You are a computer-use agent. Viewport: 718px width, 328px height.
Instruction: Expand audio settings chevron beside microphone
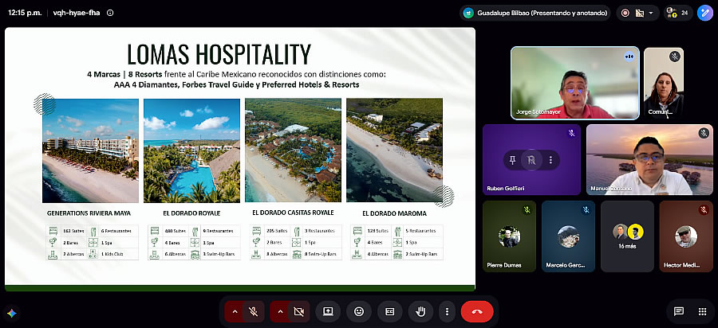(235, 311)
